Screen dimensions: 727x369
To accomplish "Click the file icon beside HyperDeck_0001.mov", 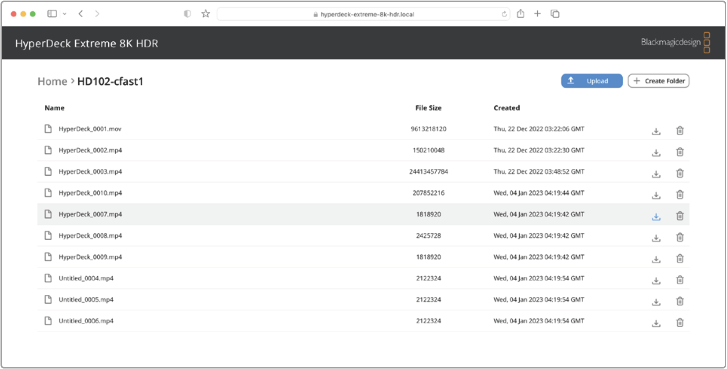I will click(x=48, y=129).
